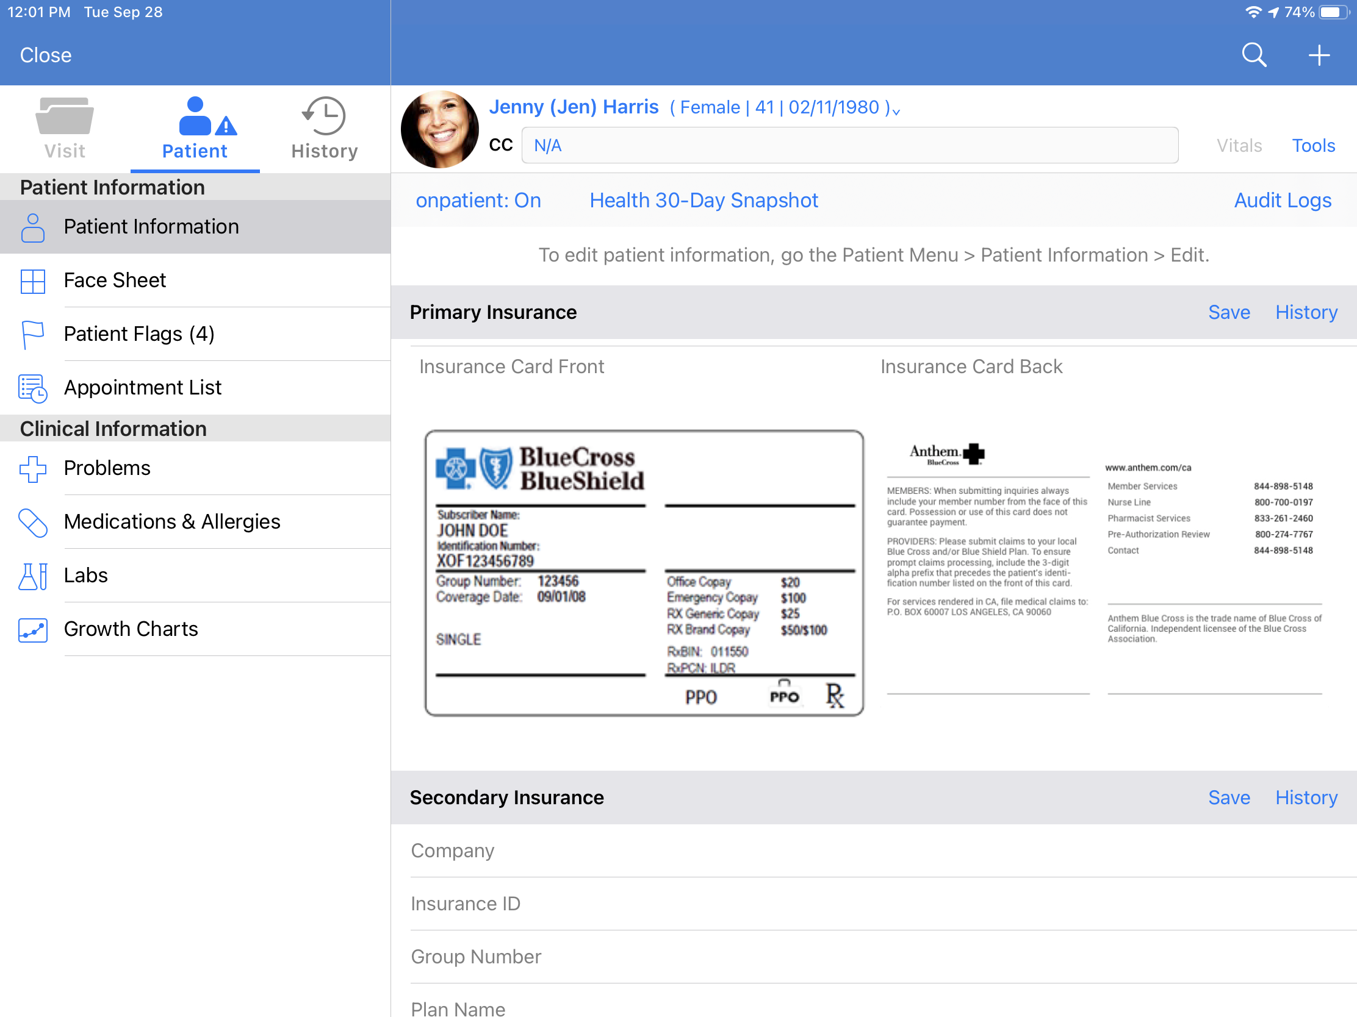Viewport: 1357px width, 1017px height.
Task: Click the Labs test tube icon
Action: coord(32,577)
